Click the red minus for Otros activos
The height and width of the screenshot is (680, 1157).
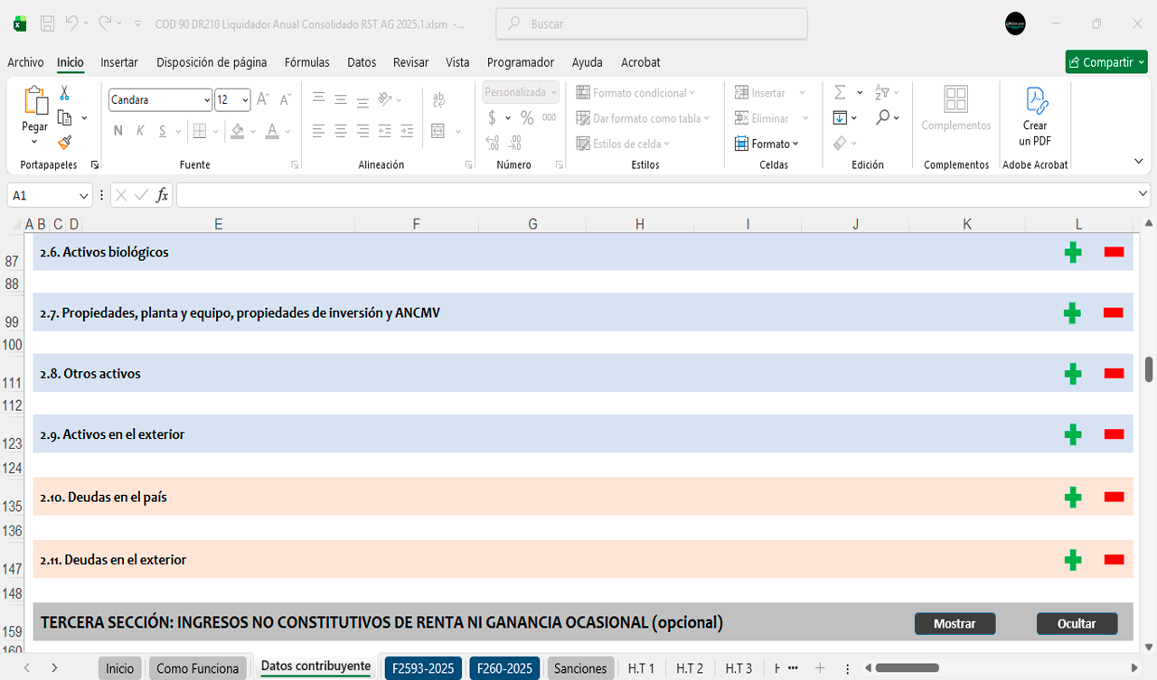(x=1114, y=374)
